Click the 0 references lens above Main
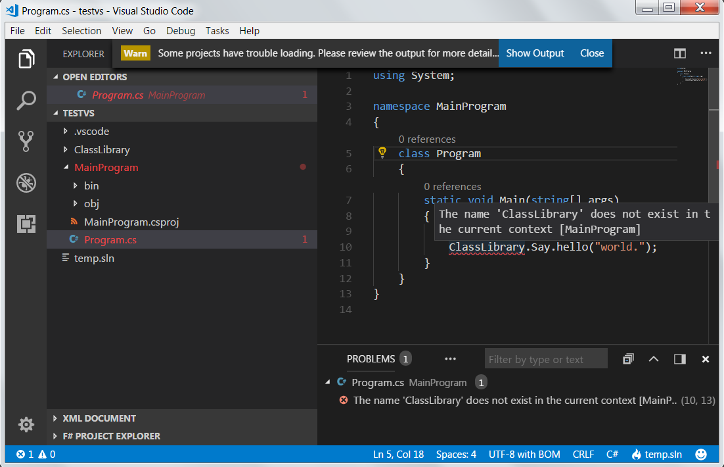Viewport: 724px width, 467px height. (453, 186)
